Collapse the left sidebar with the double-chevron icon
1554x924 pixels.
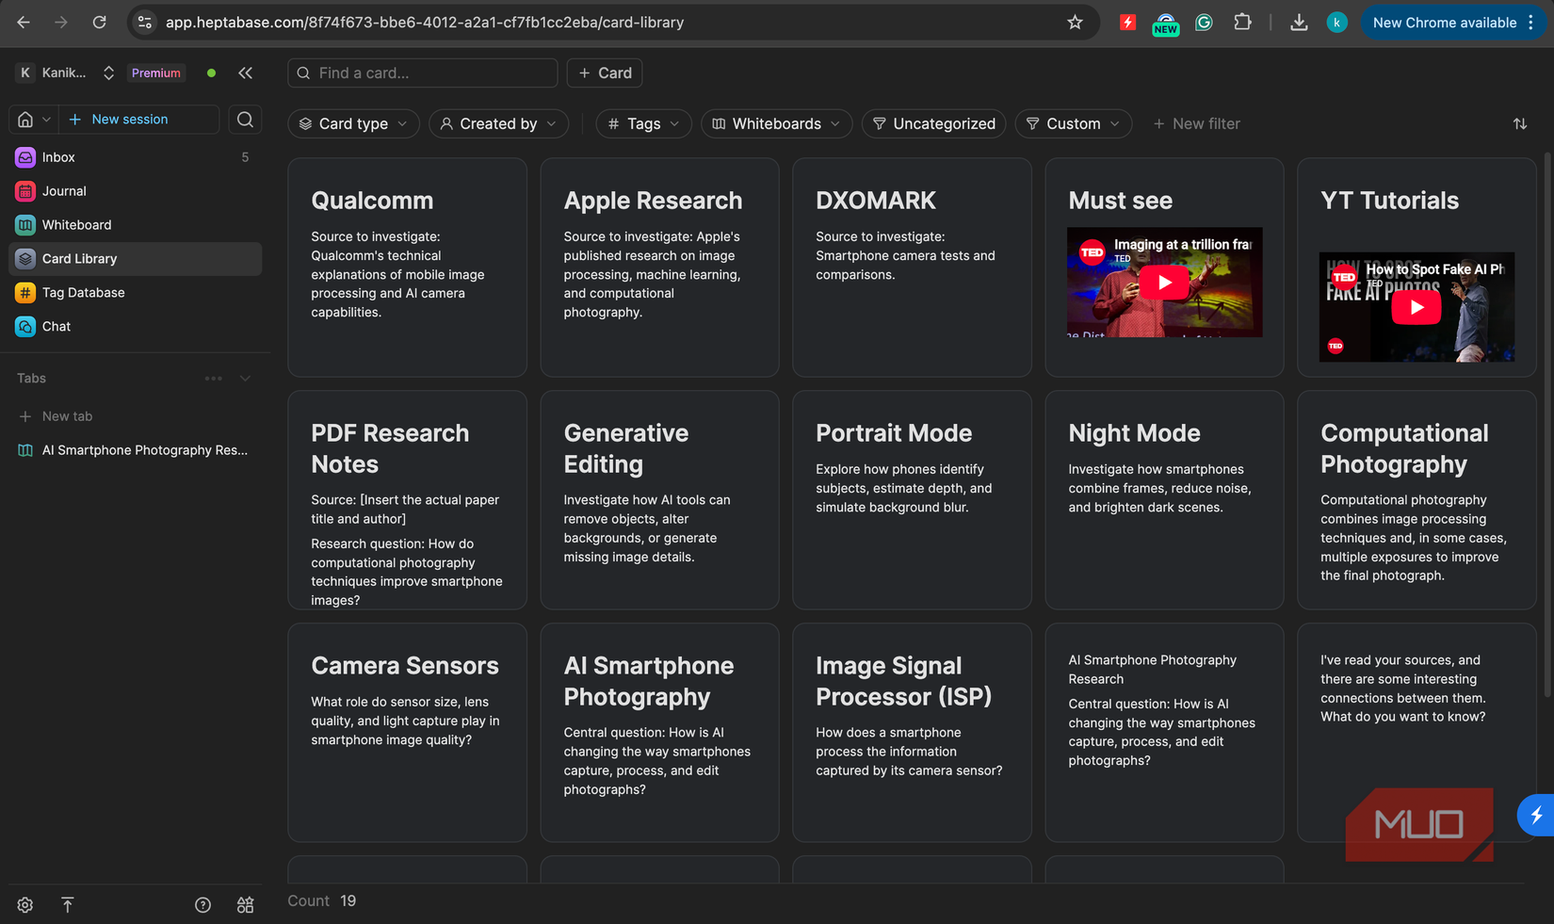coord(246,73)
